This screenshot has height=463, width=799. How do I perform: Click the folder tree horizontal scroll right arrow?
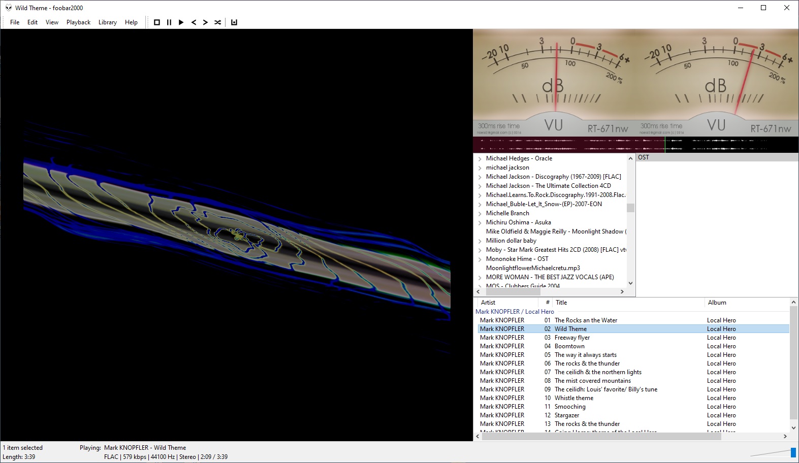622,292
